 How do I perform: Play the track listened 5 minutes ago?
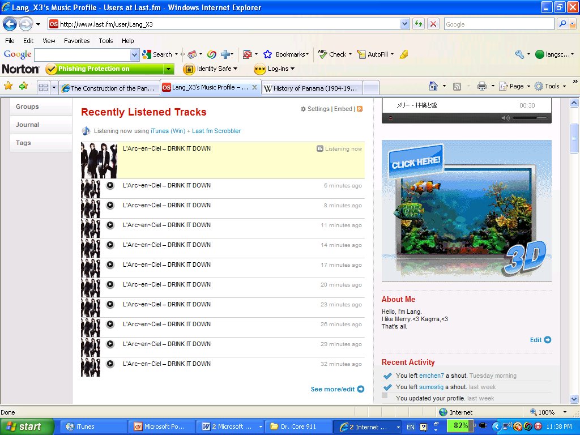[x=110, y=185]
